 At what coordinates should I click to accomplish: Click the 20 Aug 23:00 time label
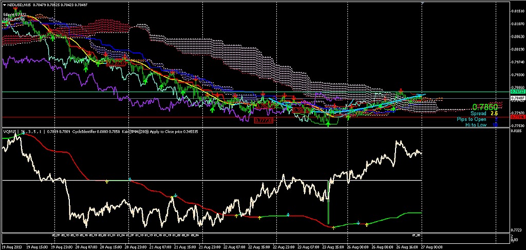click(136, 246)
